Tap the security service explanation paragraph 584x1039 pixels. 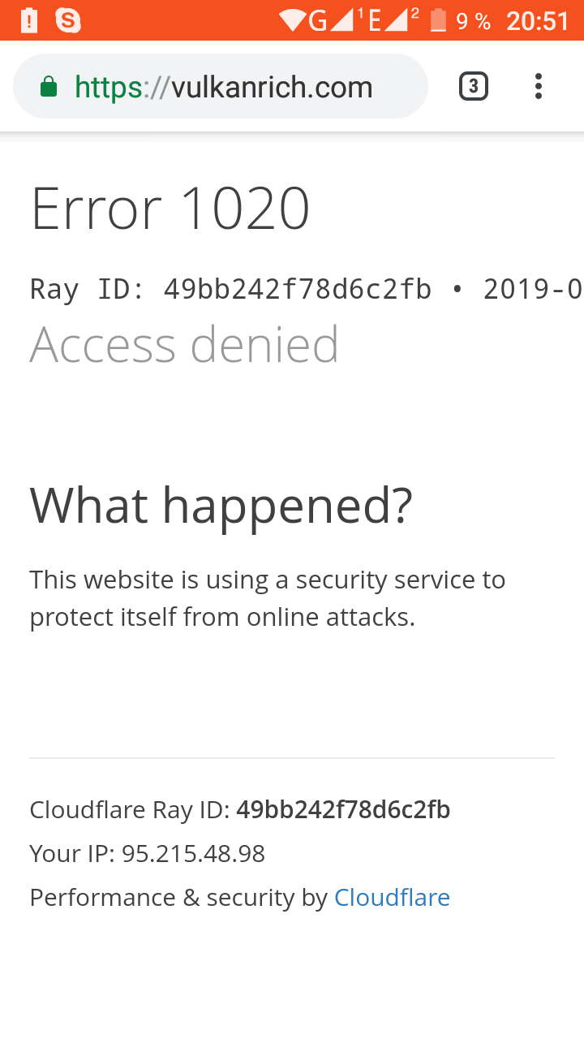click(268, 598)
